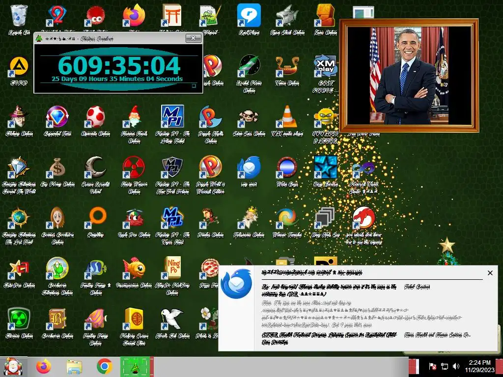Launch the Dynomite Deluxe spotted egg shortcut
This screenshot has width=503, height=377.
[95, 117]
